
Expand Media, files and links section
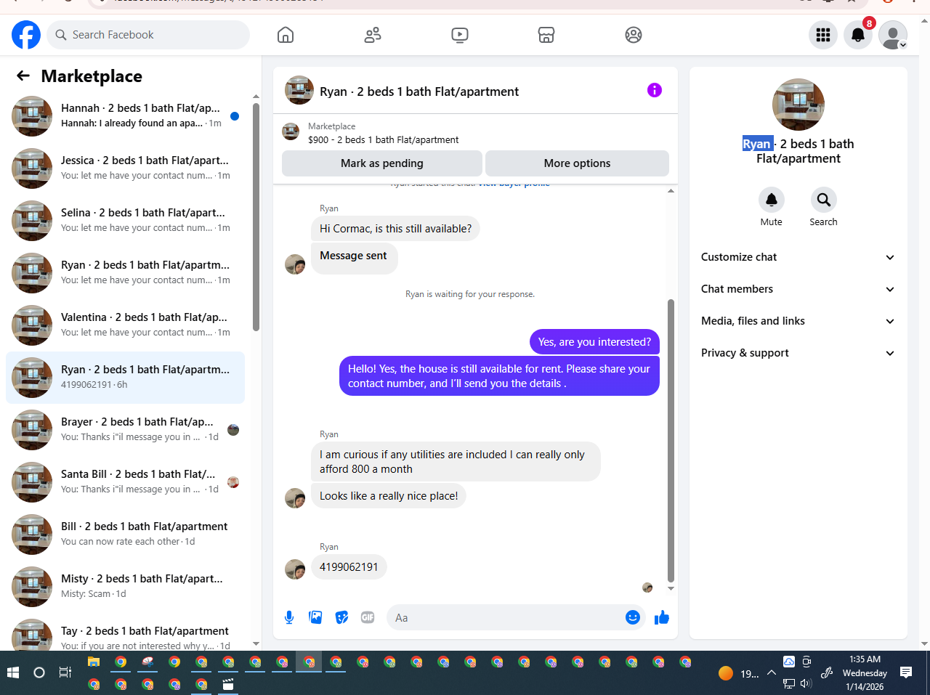[798, 321]
